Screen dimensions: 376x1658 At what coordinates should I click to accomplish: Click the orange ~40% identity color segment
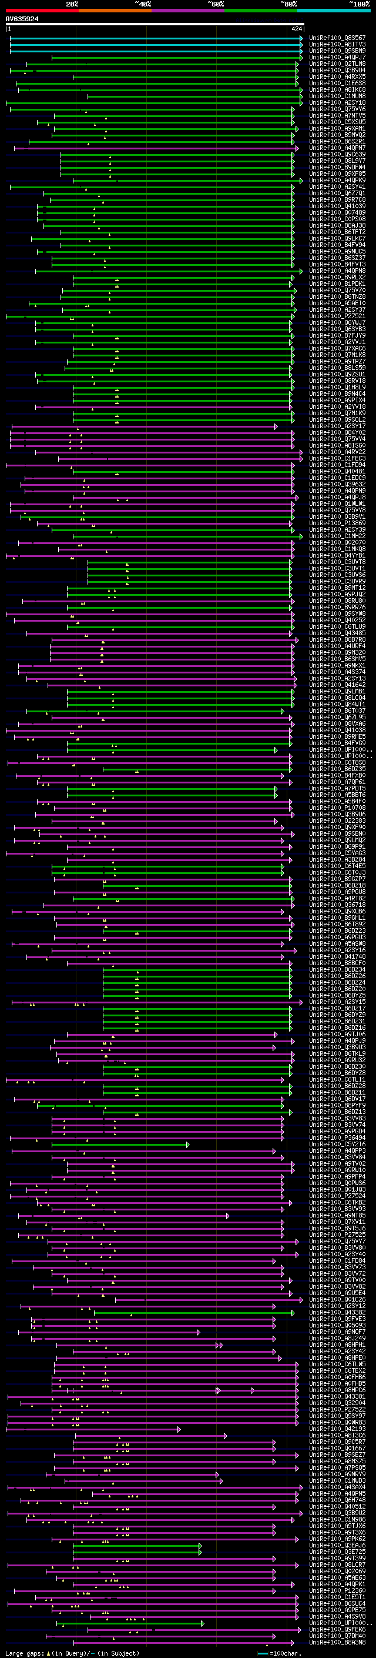click(115, 11)
